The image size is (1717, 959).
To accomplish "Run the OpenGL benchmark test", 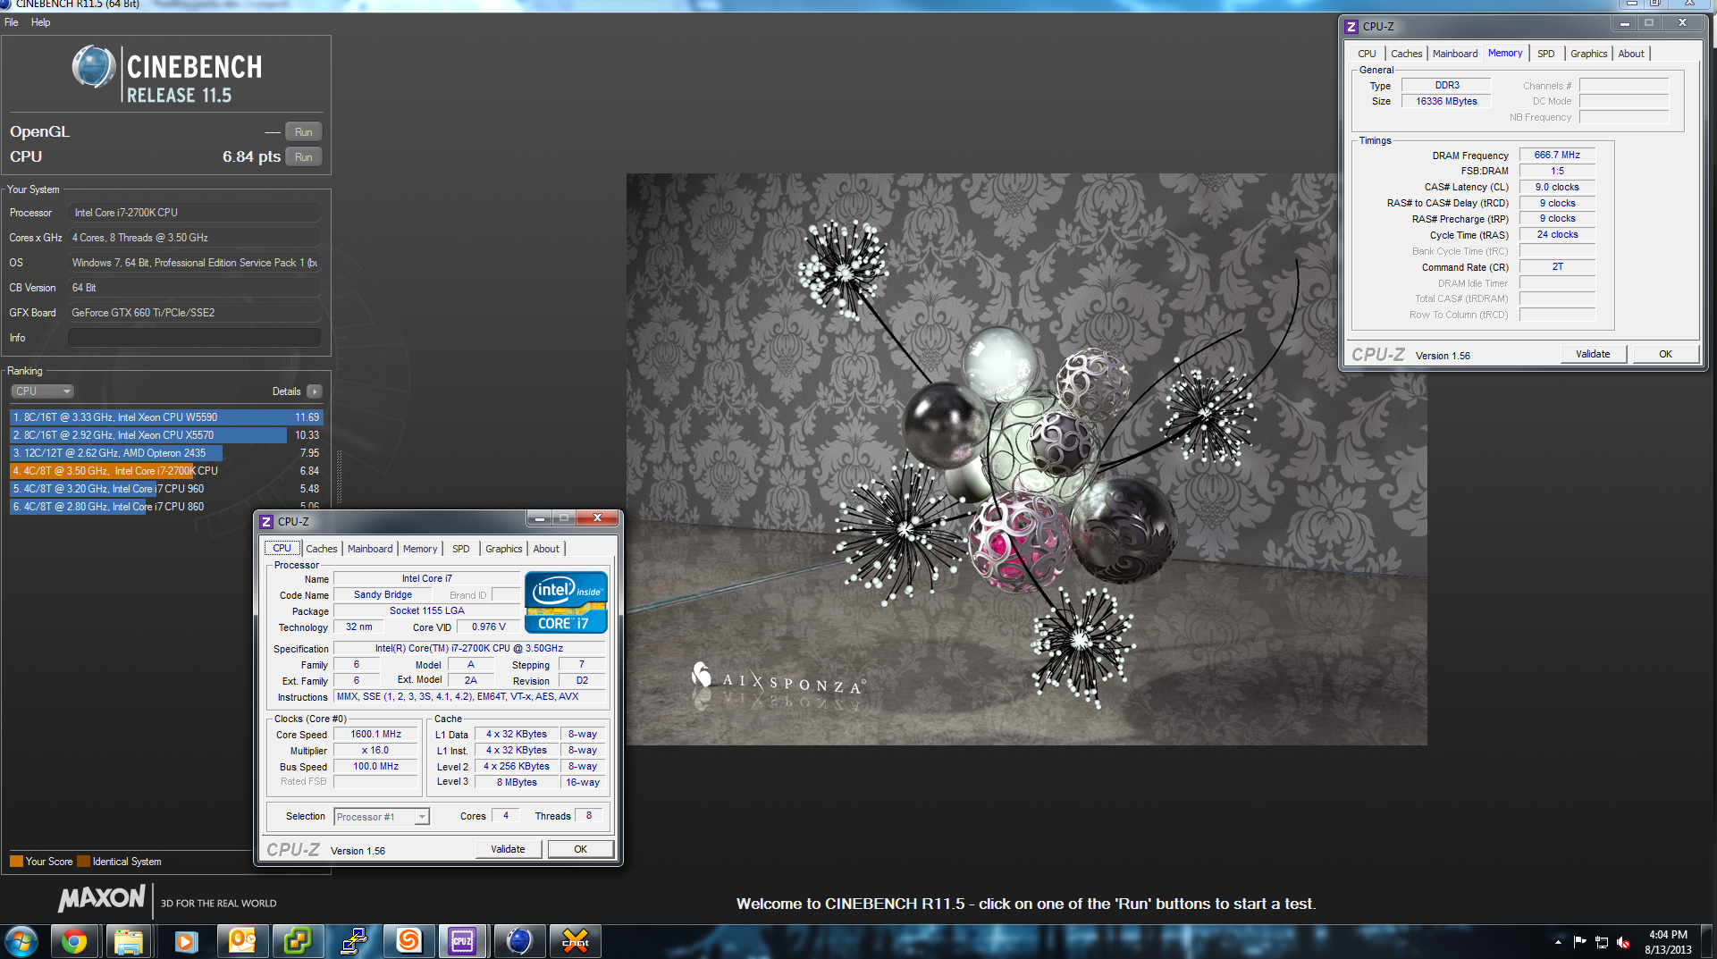I will (x=304, y=132).
